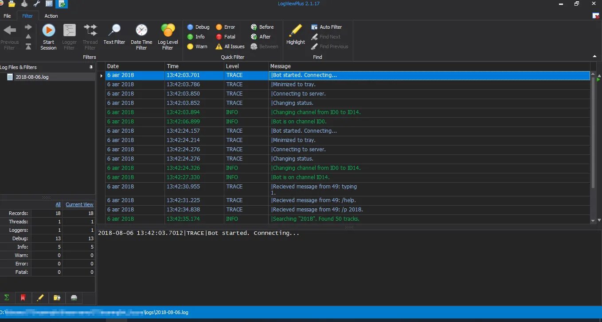Click the small close document icon at top right
This screenshot has height=322, width=602.
(x=596, y=16)
